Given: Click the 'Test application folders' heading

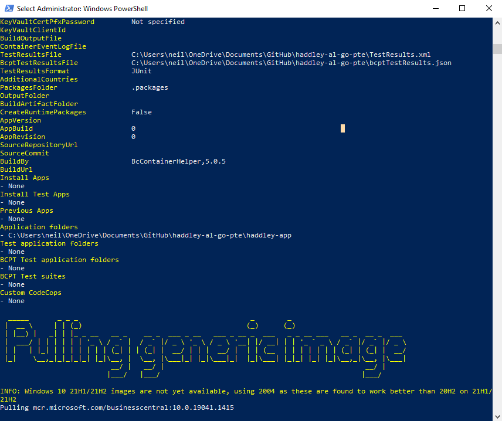Looking at the screenshot, I should pyautogui.click(x=49, y=243).
